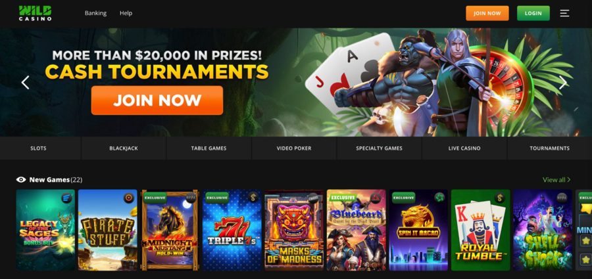Image resolution: width=592 pixels, height=279 pixels.
Task: Click provider badge on Pirate Stuff tile
Action: click(129, 198)
